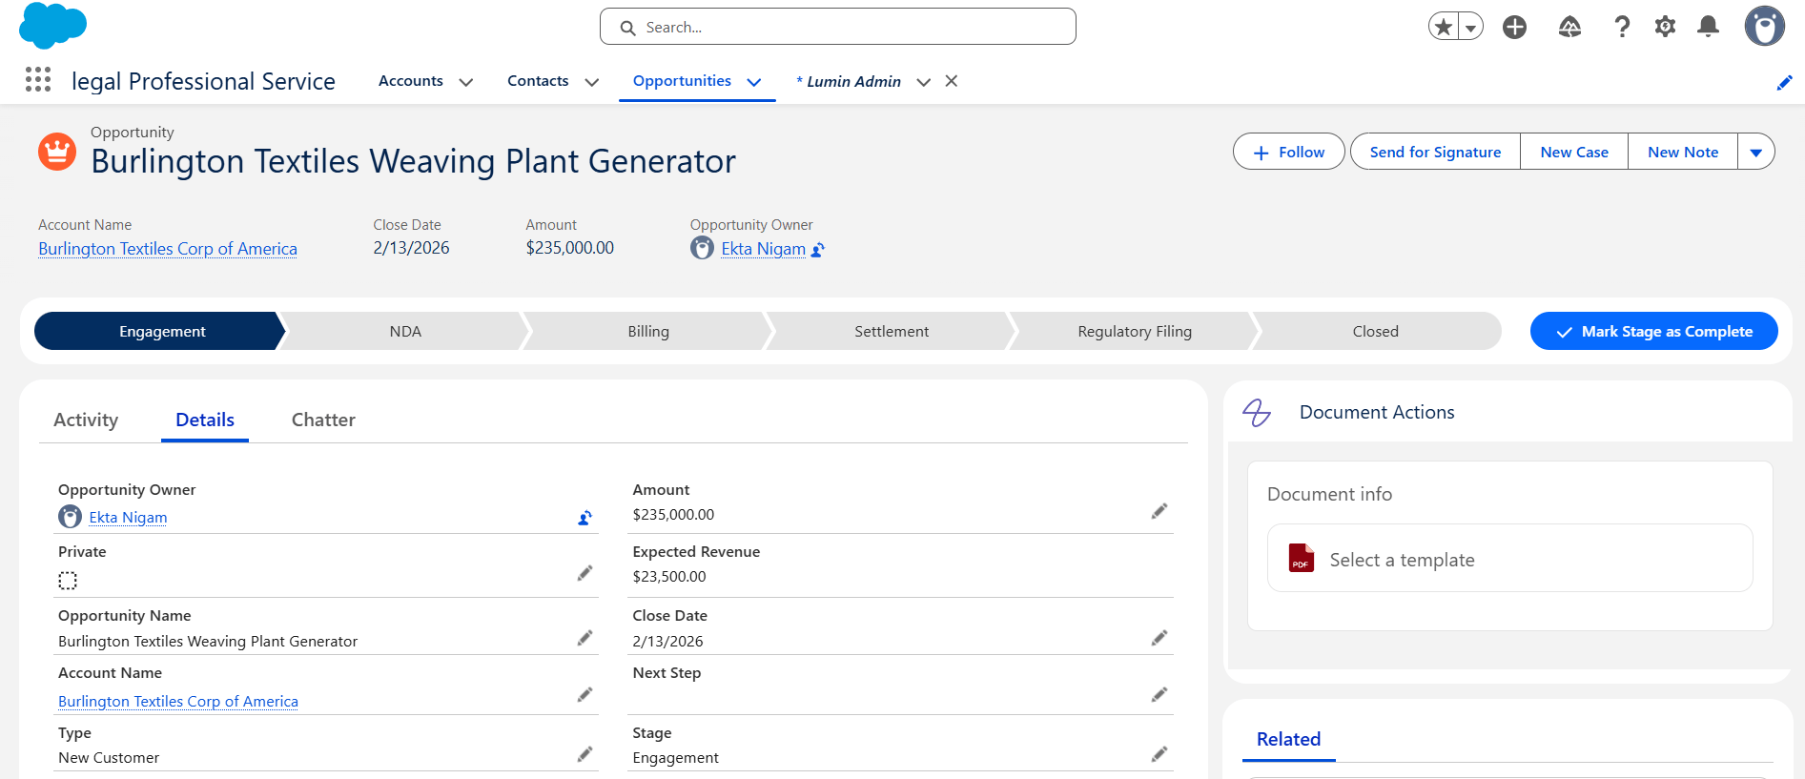Open the global actions plus icon

(x=1514, y=27)
